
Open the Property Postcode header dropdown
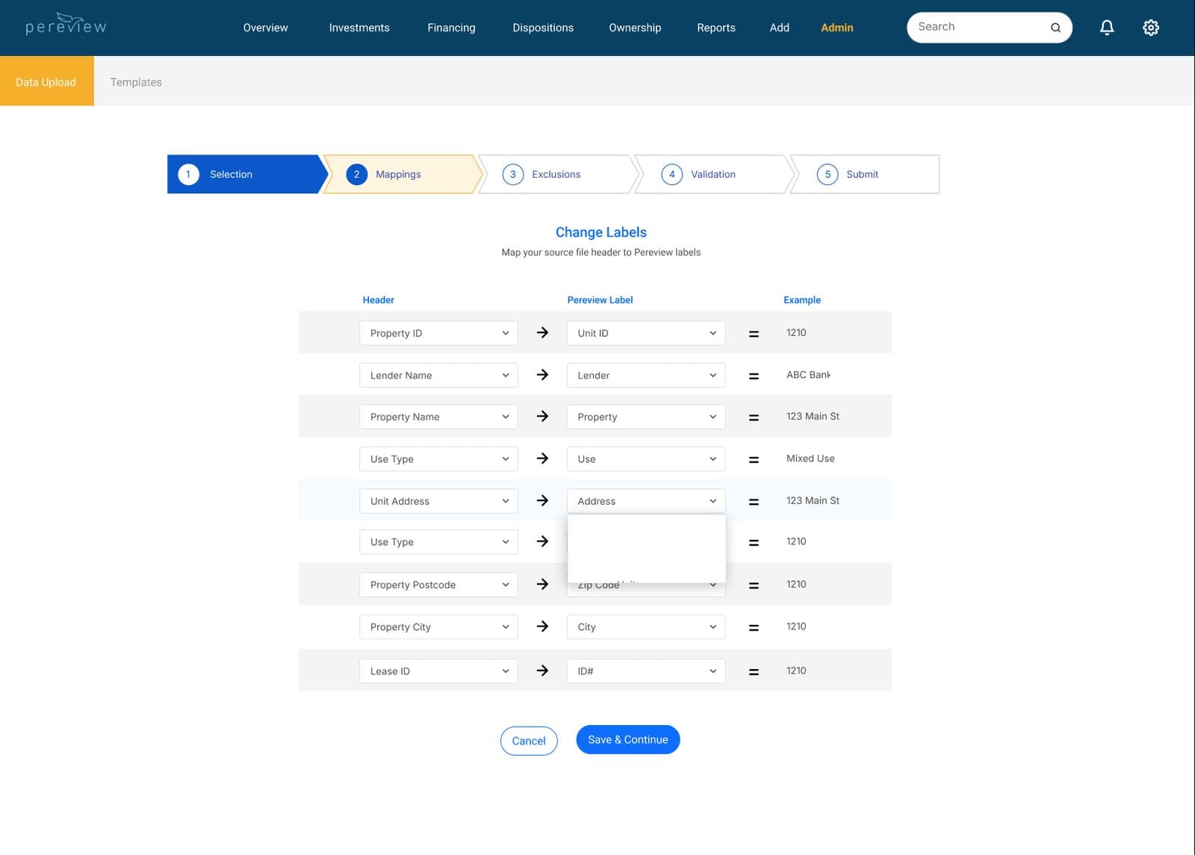coord(438,585)
